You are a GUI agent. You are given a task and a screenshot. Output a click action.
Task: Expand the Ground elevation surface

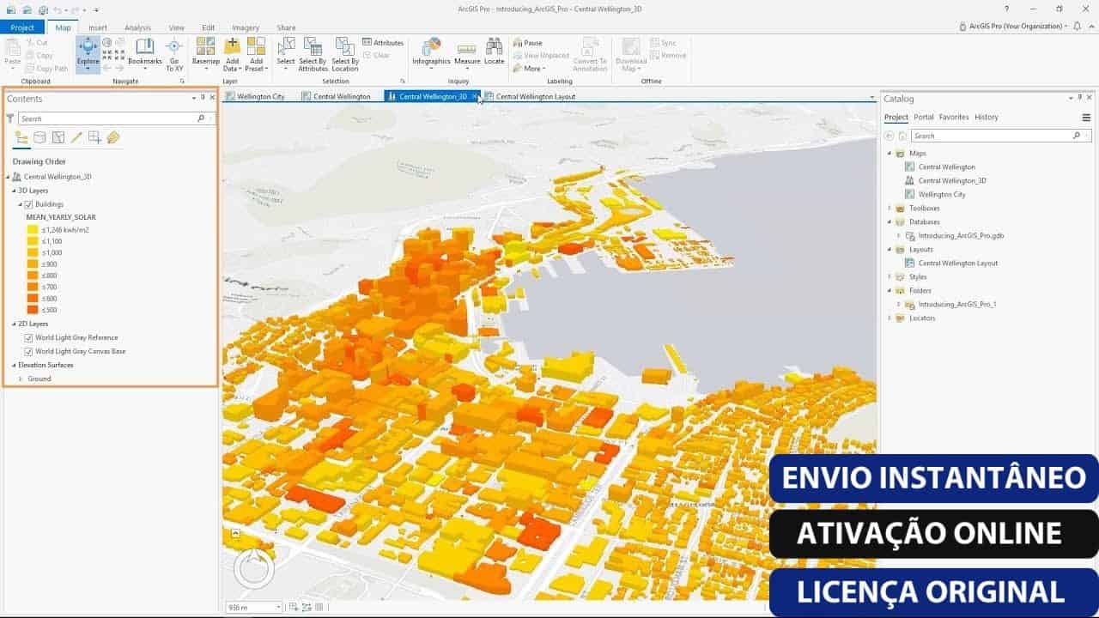[x=21, y=379]
